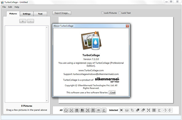Click the equal-sign spacing icon
182x120 pixels.
98,110
